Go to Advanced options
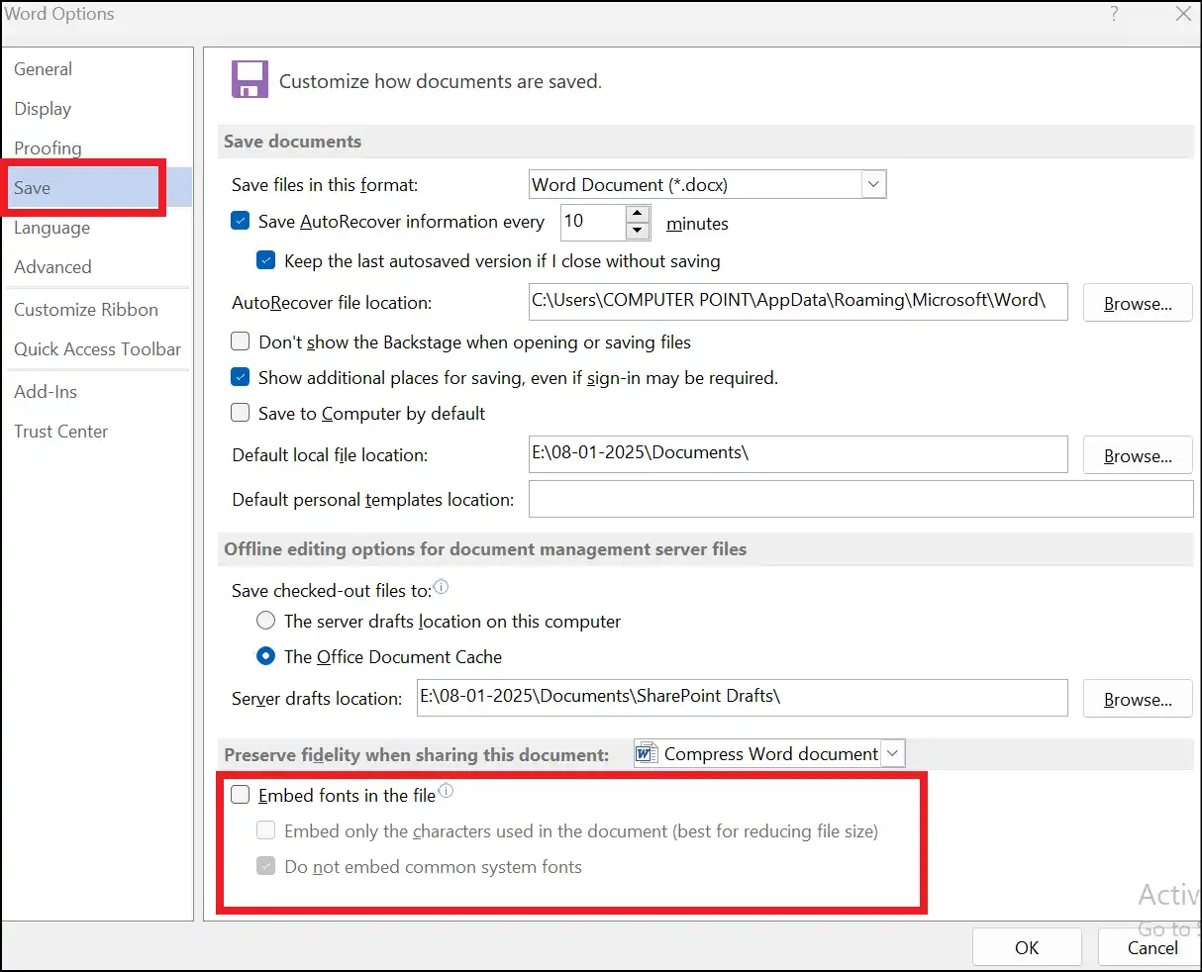Viewport: 1202px width, 972px height. (x=52, y=267)
